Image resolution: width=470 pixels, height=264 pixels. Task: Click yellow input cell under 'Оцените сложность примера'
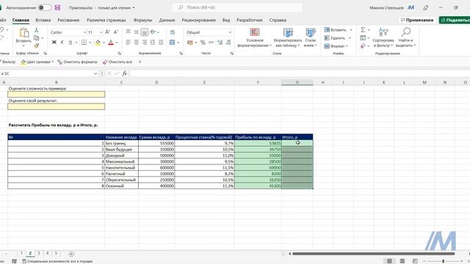57,95
